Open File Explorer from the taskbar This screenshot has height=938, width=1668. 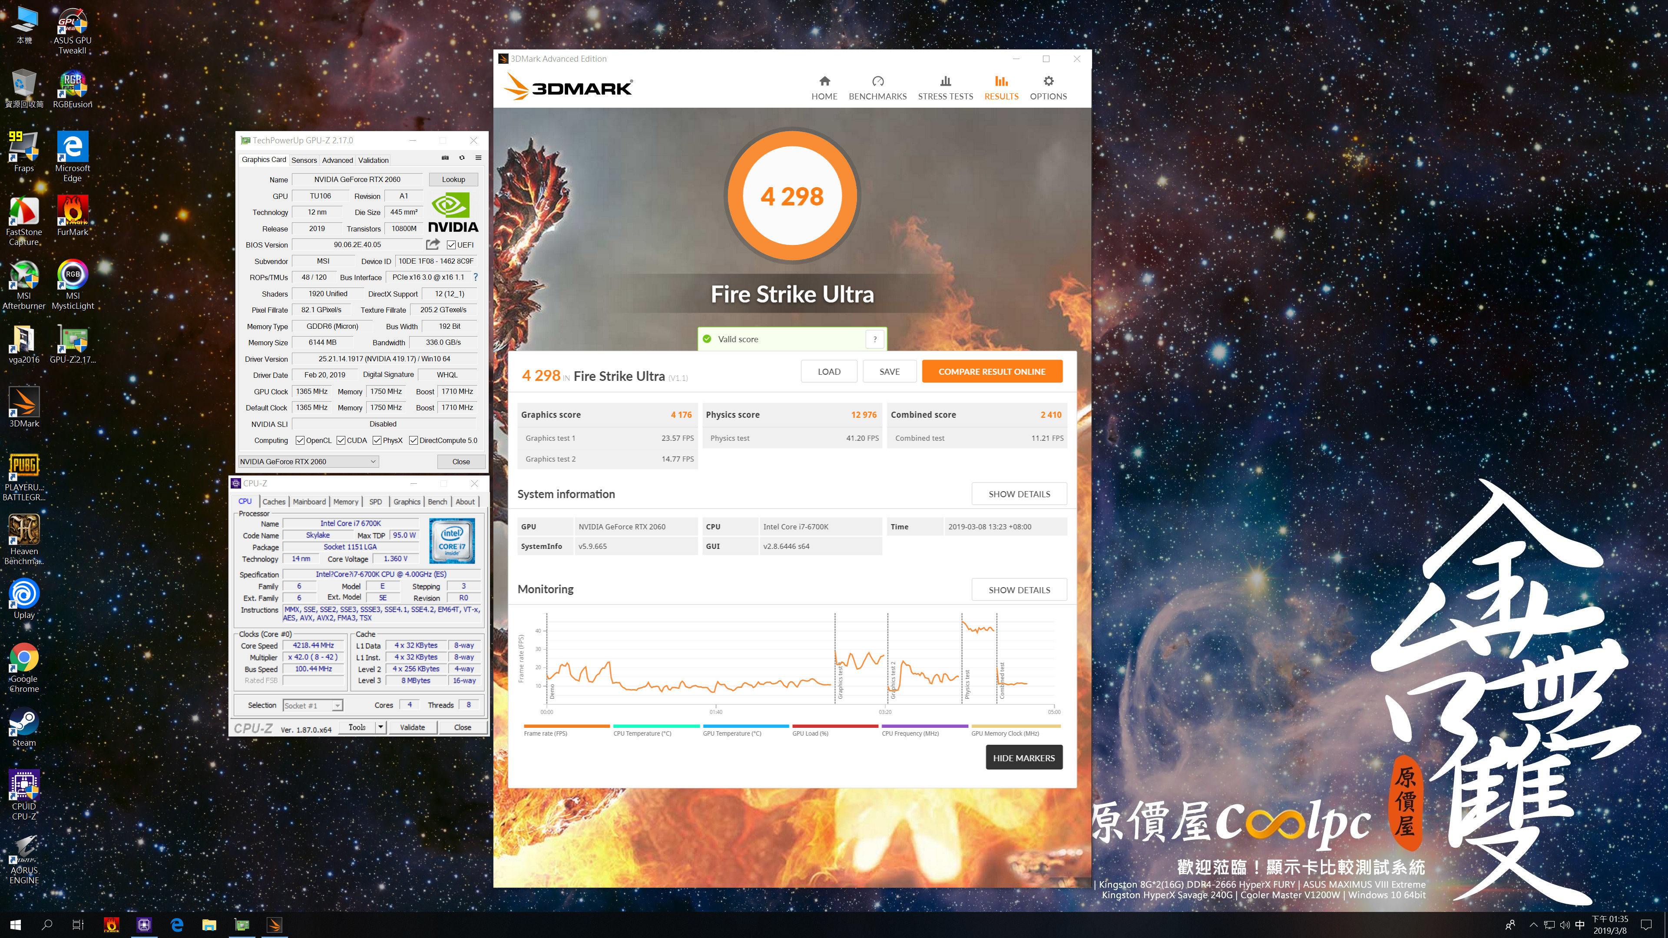[208, 925]
